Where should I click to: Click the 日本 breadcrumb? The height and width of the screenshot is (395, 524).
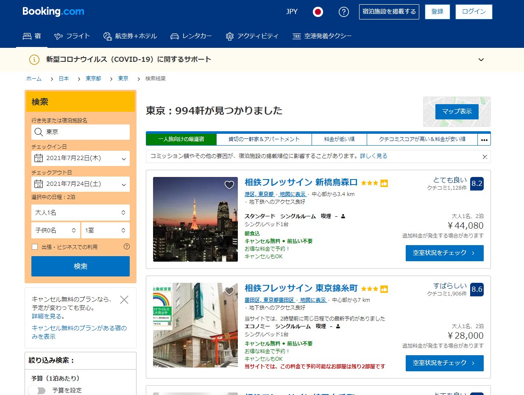(x=64, y=79)
